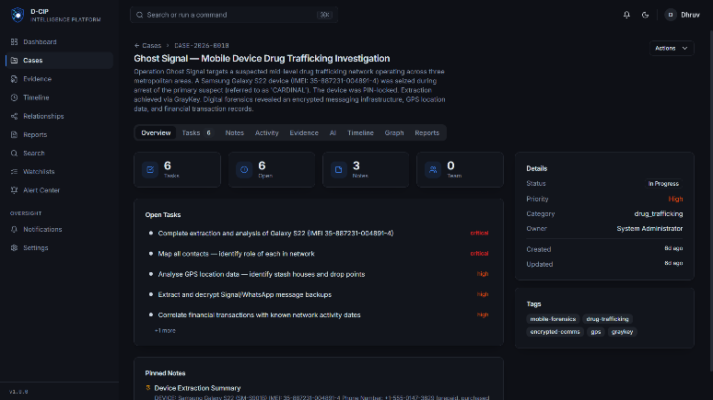Open Evidence via its sidebar icon

point(14,79)
